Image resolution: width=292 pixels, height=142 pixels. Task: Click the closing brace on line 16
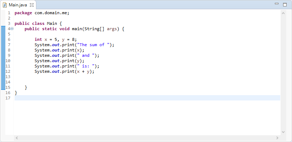(16, 93)
